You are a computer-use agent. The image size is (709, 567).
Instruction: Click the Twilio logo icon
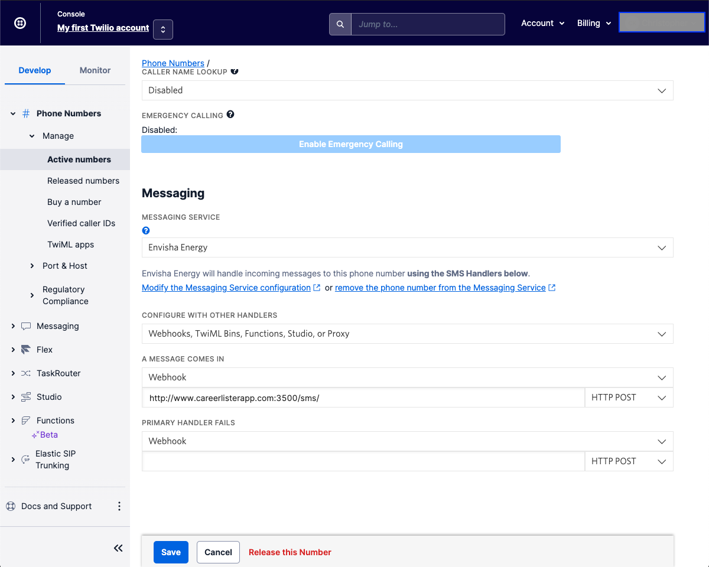[x=20, y=23]
